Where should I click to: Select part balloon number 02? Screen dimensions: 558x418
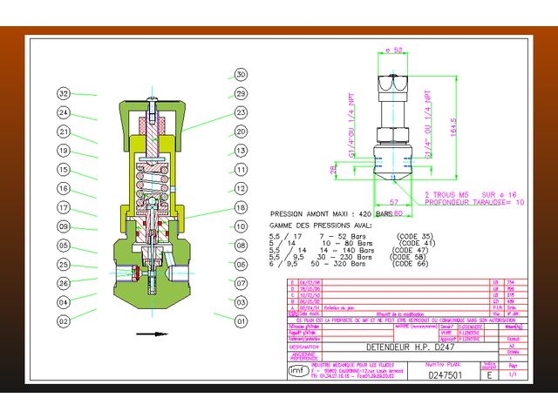click(63, 320)
